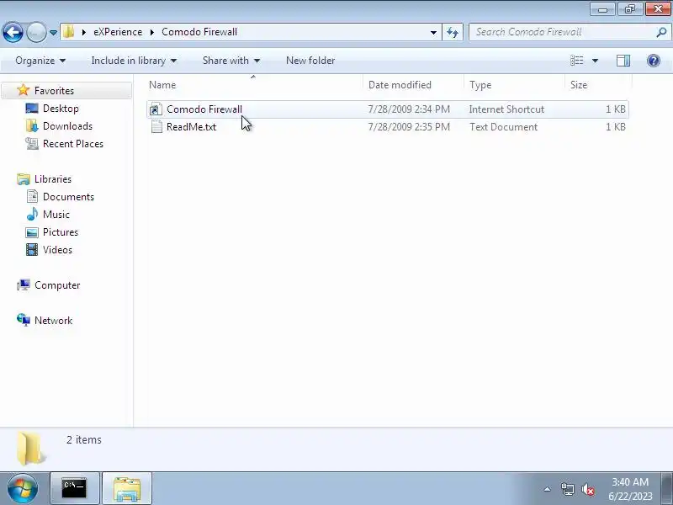
Task: Select the Comodo Firewall internet shortcut icon
Action: coord(156,109)
